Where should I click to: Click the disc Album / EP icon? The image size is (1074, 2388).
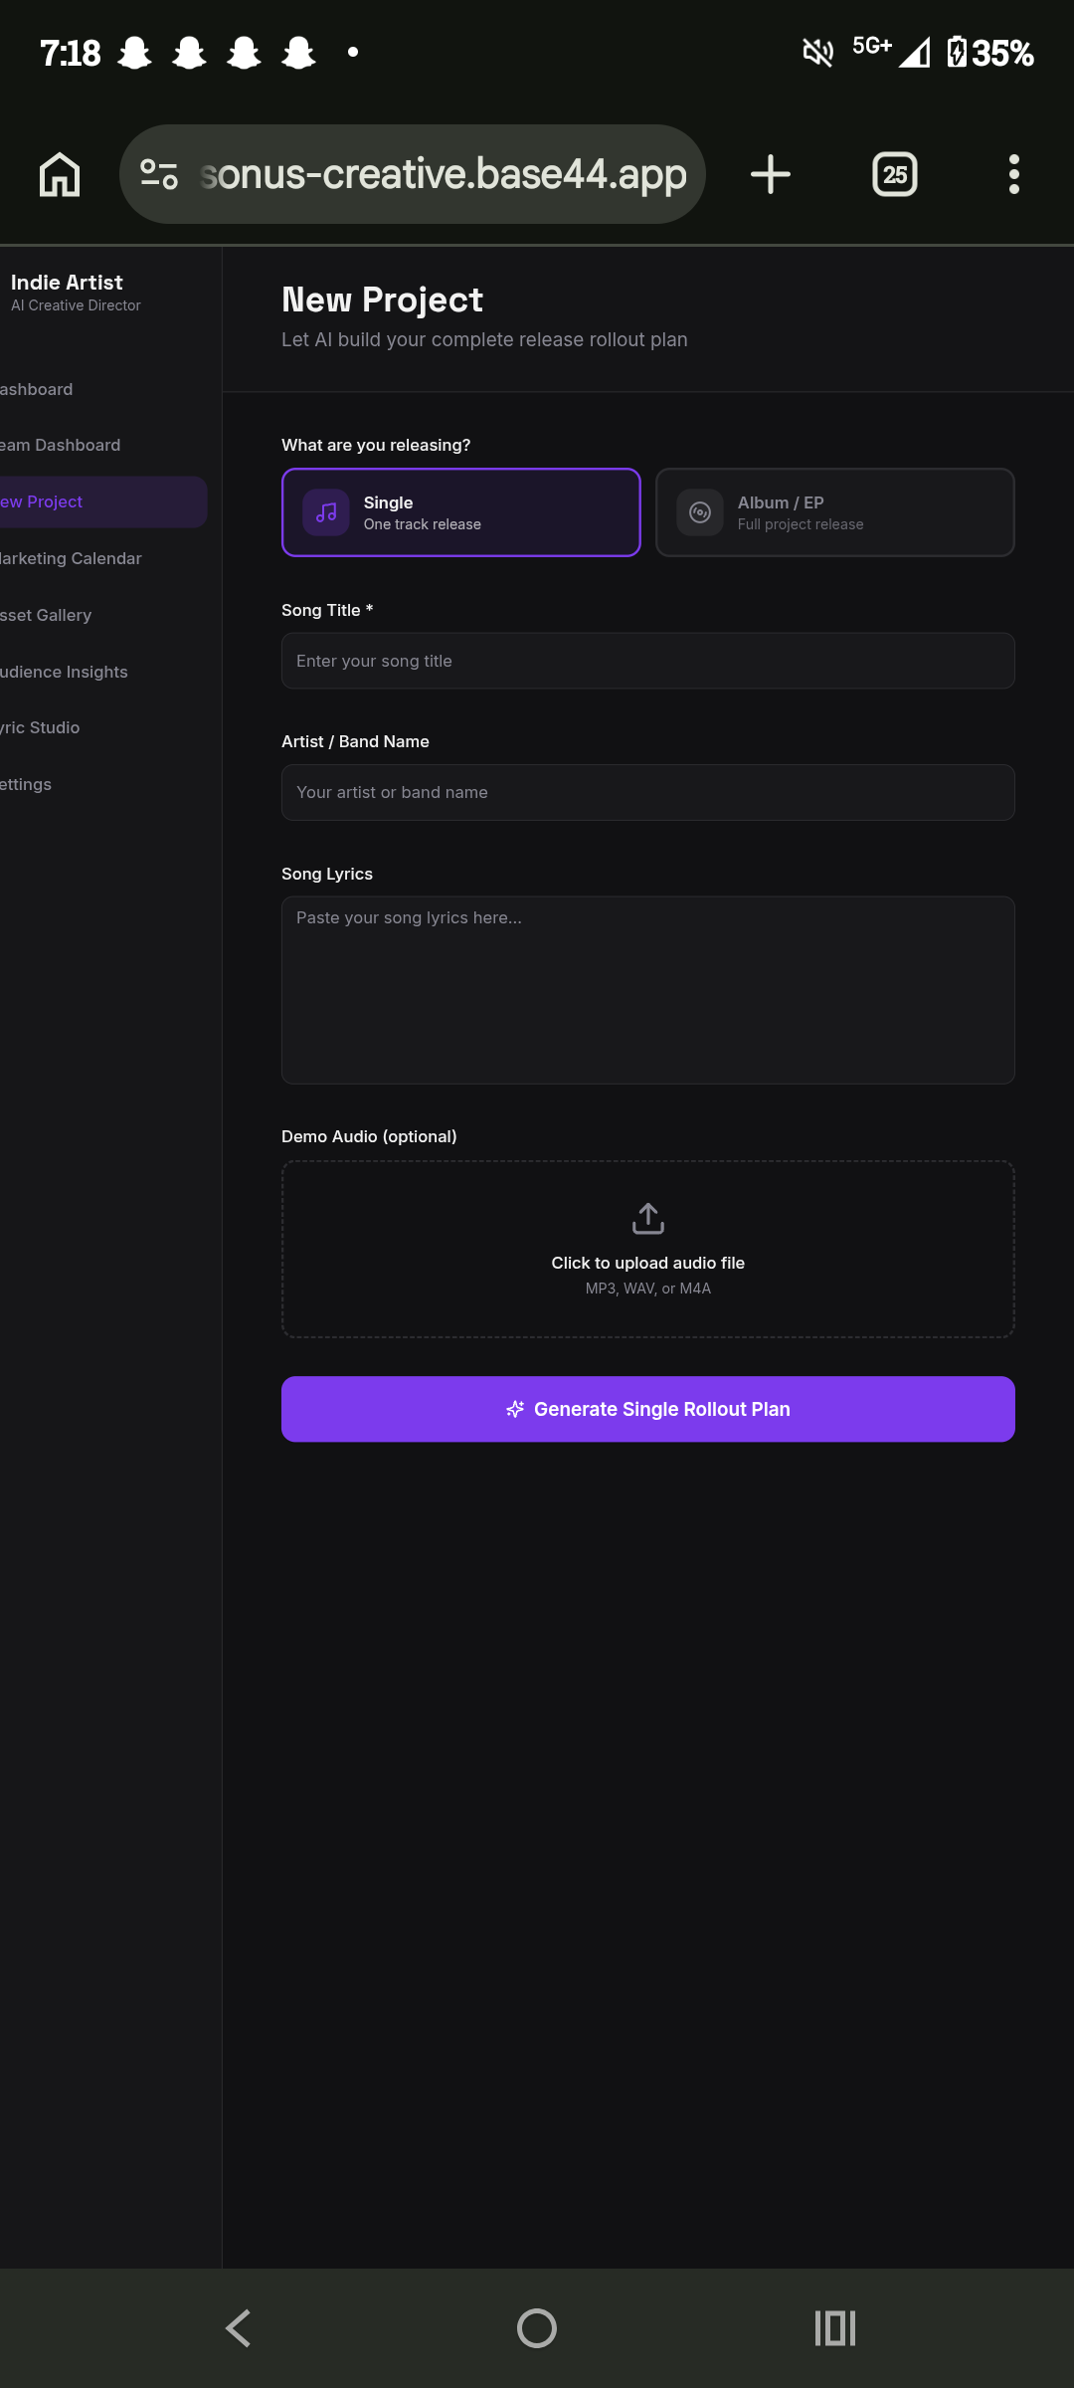coord(700,512)
